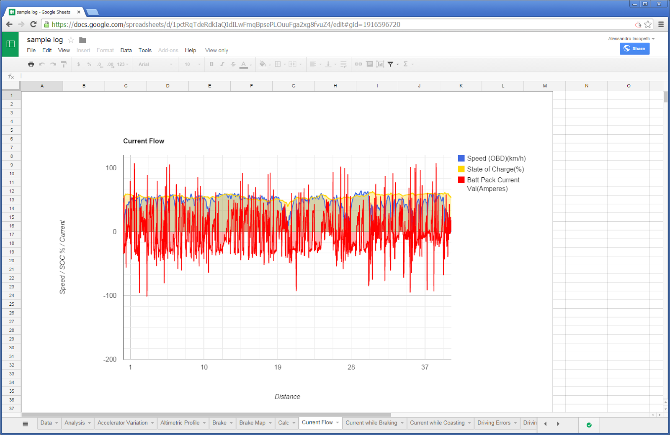Apply currency formatting with the dollar icon
The image size is (670, 435).
point(78,64)
